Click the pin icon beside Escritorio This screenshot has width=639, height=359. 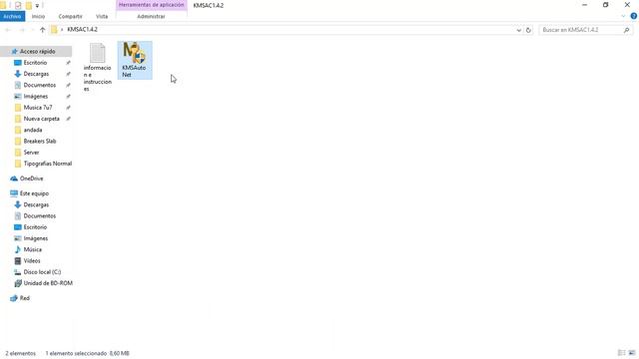point(68,63)
